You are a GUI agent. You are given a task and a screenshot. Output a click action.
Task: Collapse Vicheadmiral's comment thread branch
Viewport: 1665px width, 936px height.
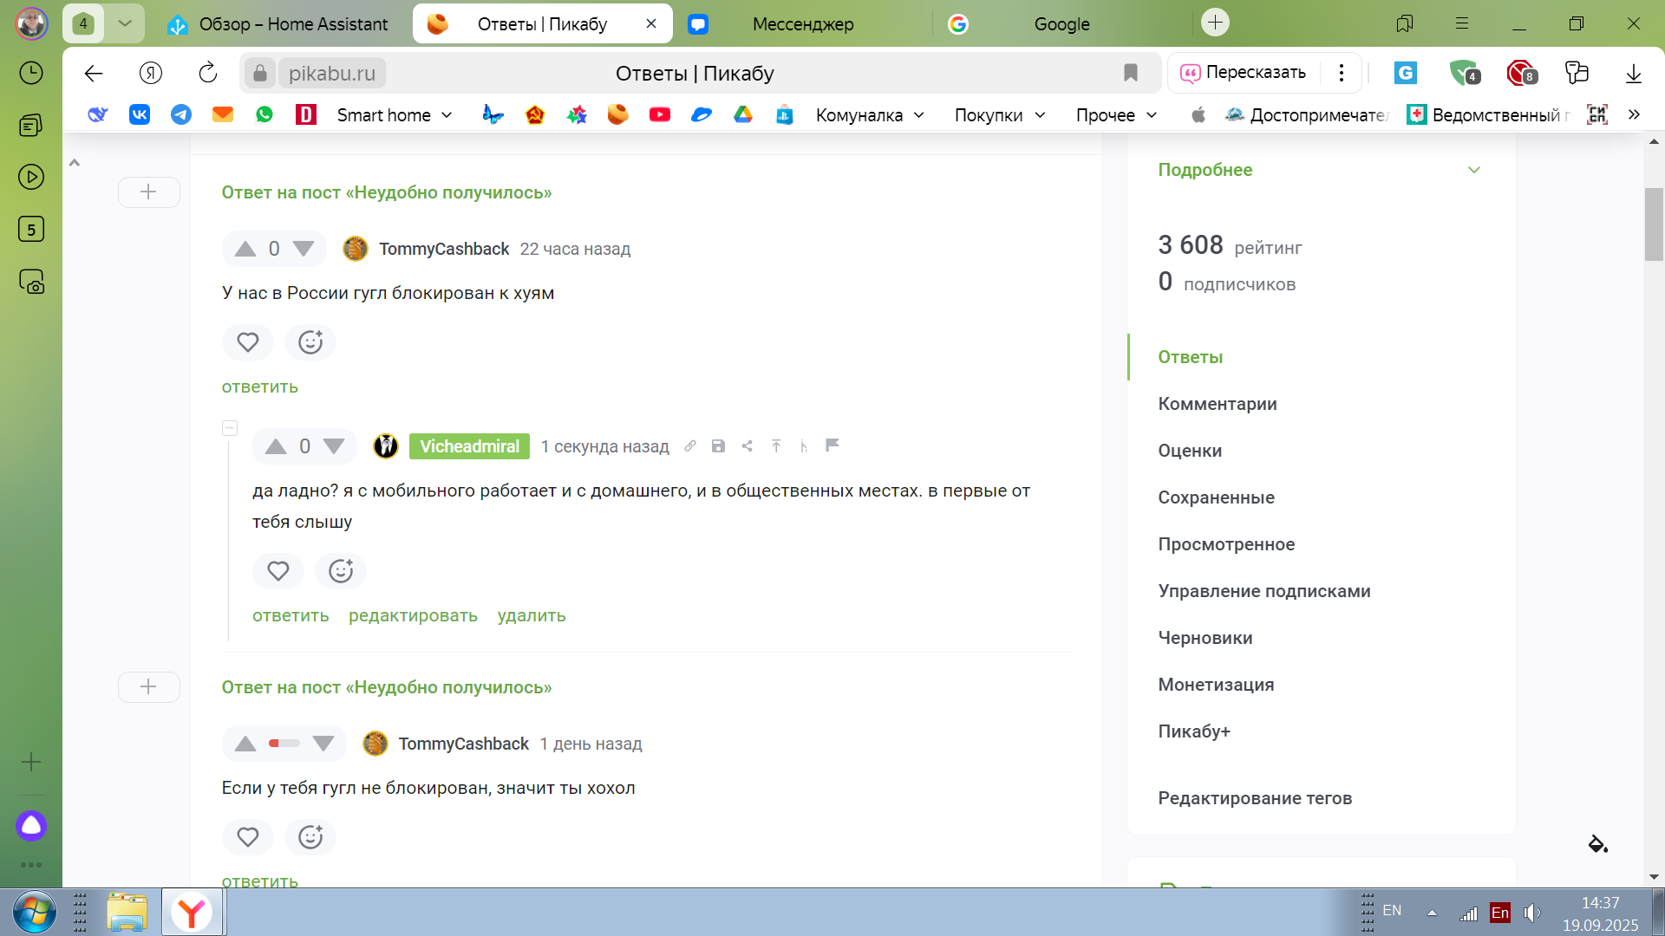click(x=230, y=428)
